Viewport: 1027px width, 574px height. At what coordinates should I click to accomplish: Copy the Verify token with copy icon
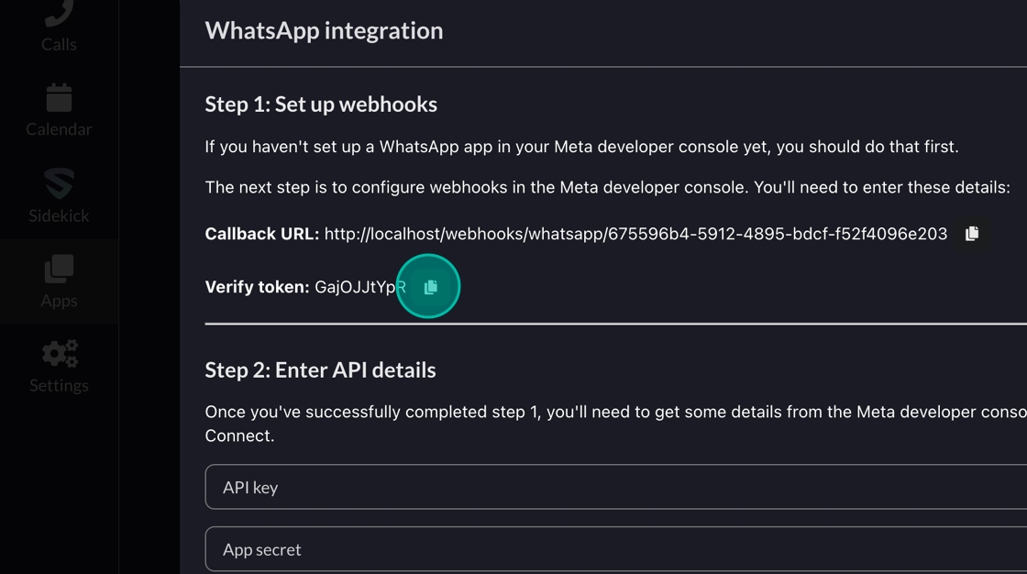[x=430, y=287]
